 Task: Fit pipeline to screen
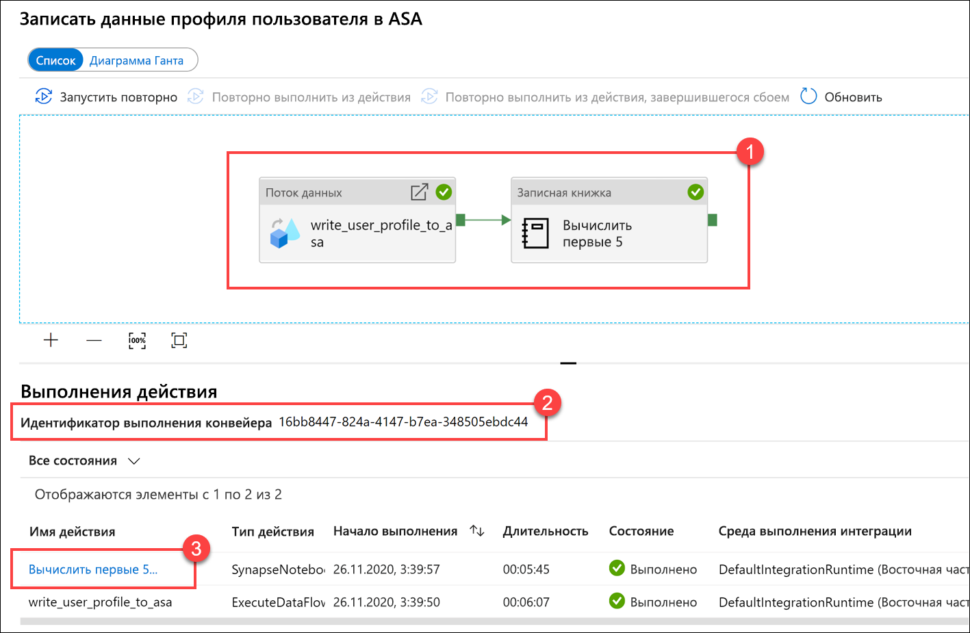[179, 340]
